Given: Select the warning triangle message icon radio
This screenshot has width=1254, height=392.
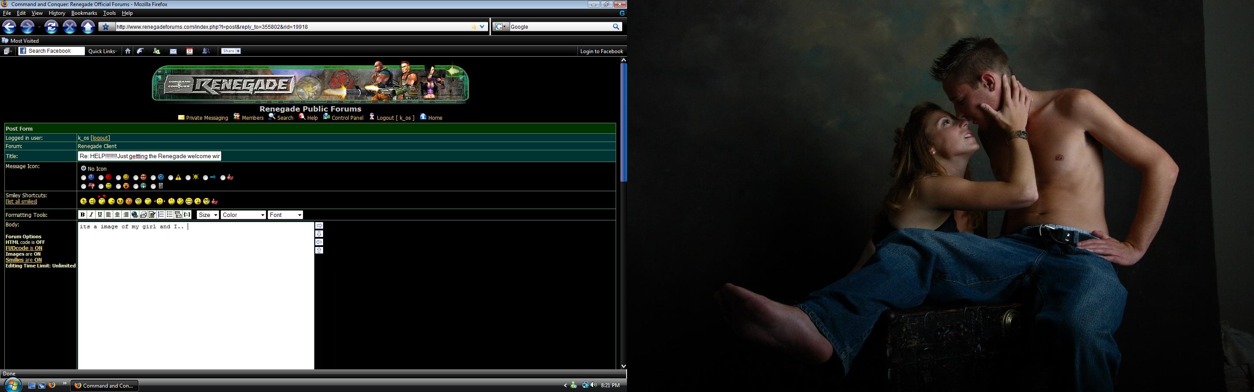Looking at the screenshot, I should click(171, 178).
